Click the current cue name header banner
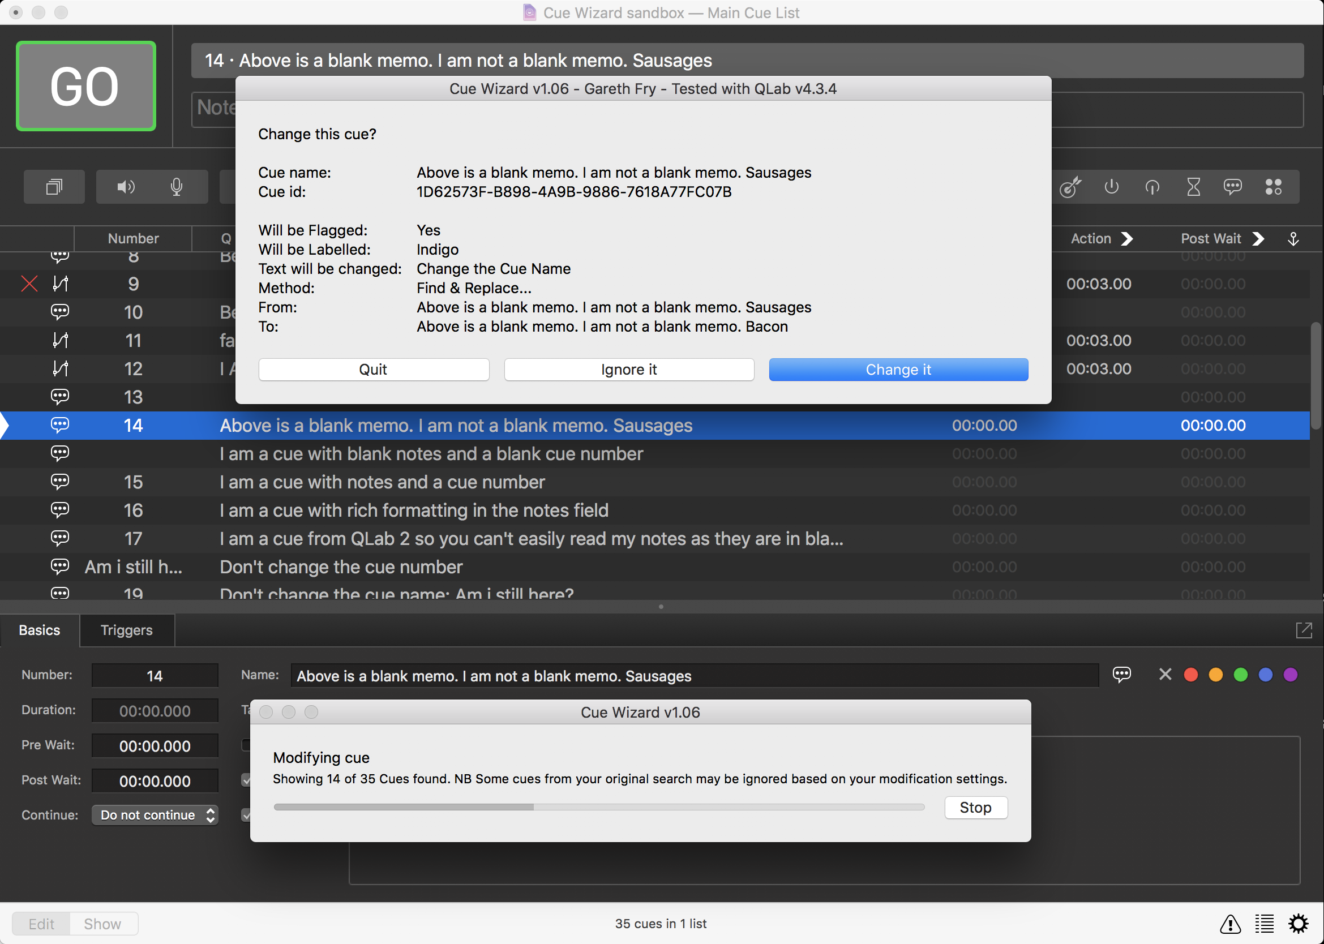Image resolution: width=1324 pixels, height=944 pixels. click(747, 61)
